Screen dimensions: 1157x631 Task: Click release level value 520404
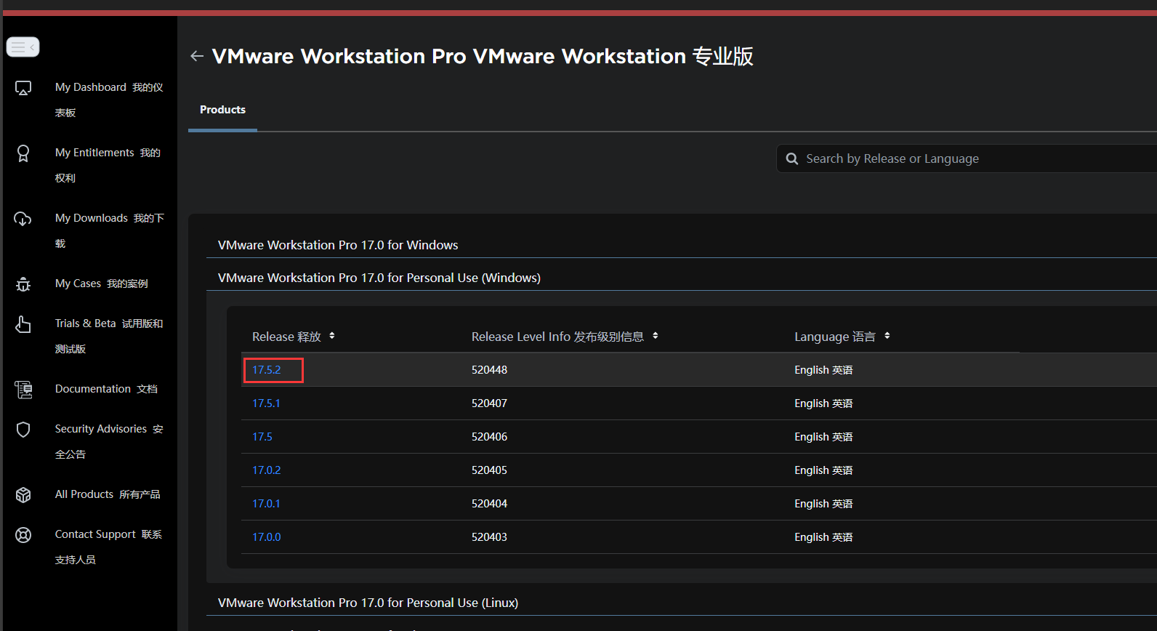[x=490, y=504]
